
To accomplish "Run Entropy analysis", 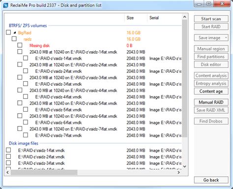I will click(211, 84).
